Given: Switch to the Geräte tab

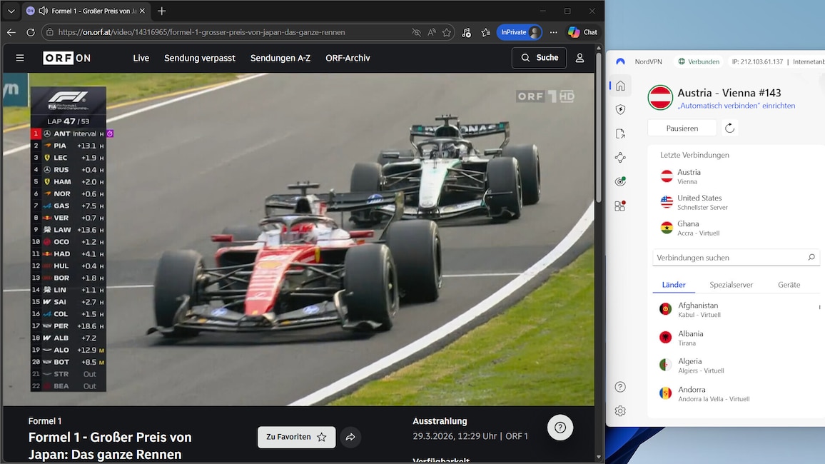Looking at the screenshot, I should (789, 285).
